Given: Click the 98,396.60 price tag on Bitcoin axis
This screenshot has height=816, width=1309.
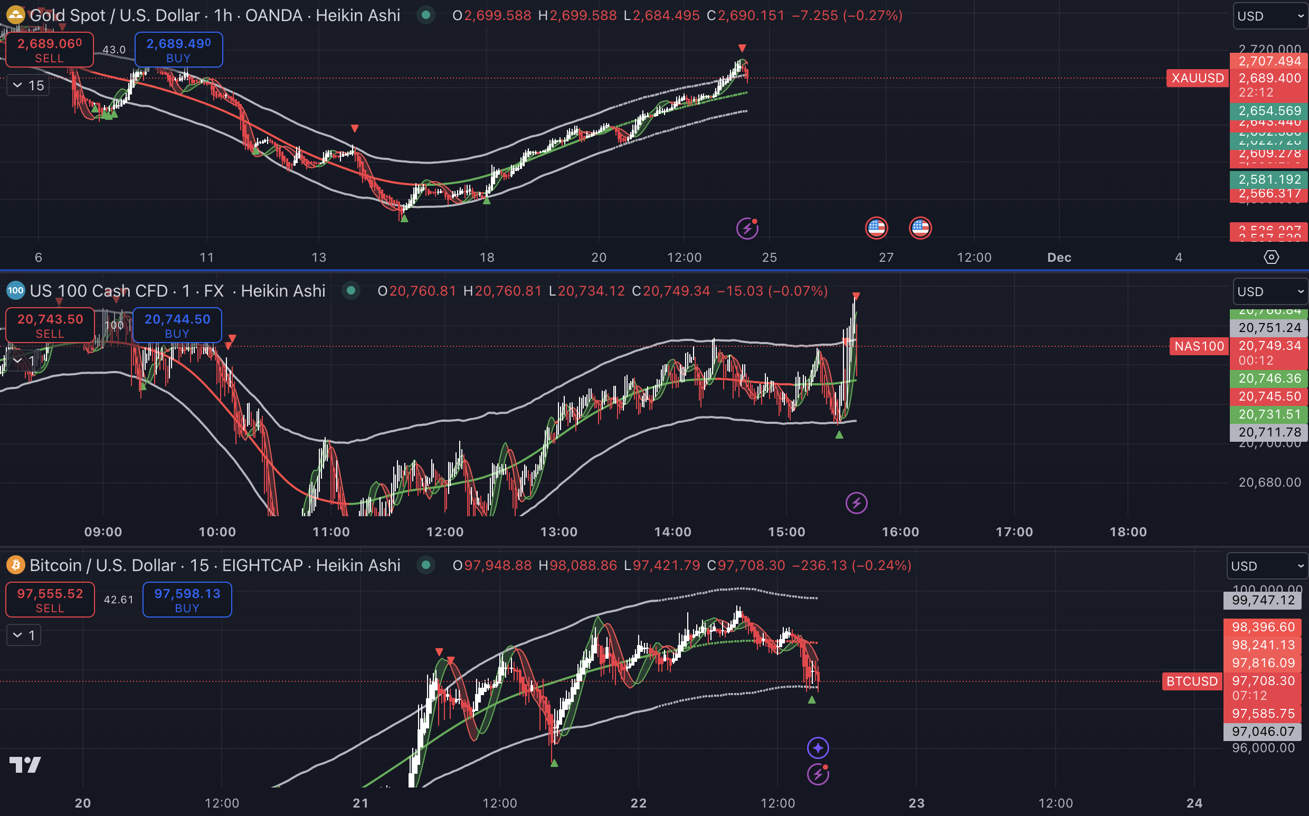Looking at the screenshot, I should (1263, 627).
